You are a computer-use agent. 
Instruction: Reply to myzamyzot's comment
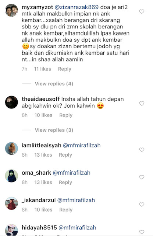65,69
